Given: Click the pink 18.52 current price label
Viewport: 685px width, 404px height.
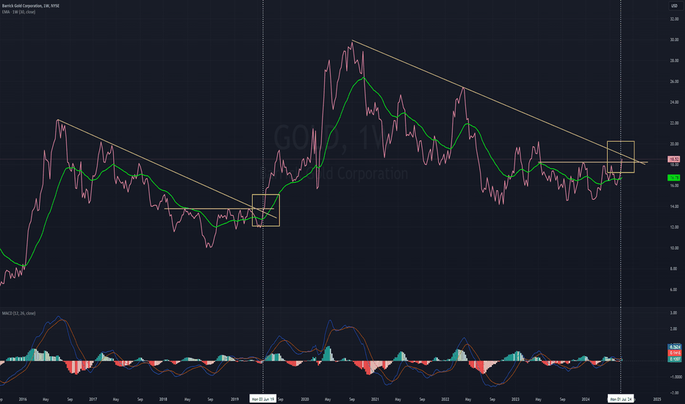Looking at the screenshot, I should coord(674,159).
